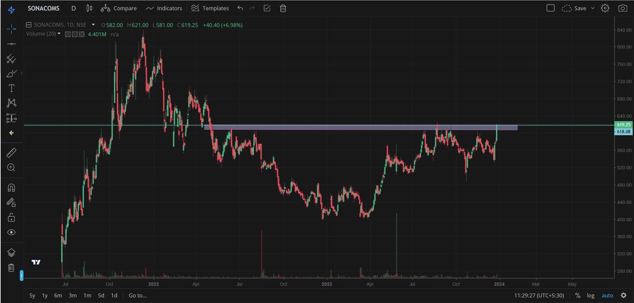Click the trash icon in top toolbar
Viewport: 634px width, 303px height.
click(283, 8)
